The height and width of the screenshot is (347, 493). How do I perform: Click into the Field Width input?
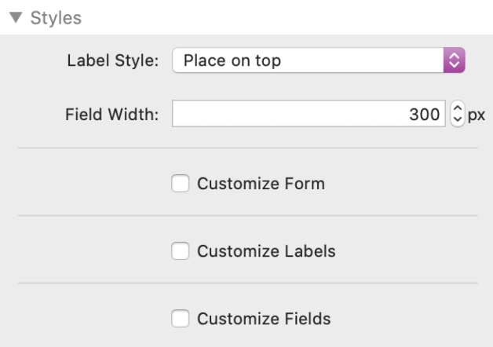[298, 115]
